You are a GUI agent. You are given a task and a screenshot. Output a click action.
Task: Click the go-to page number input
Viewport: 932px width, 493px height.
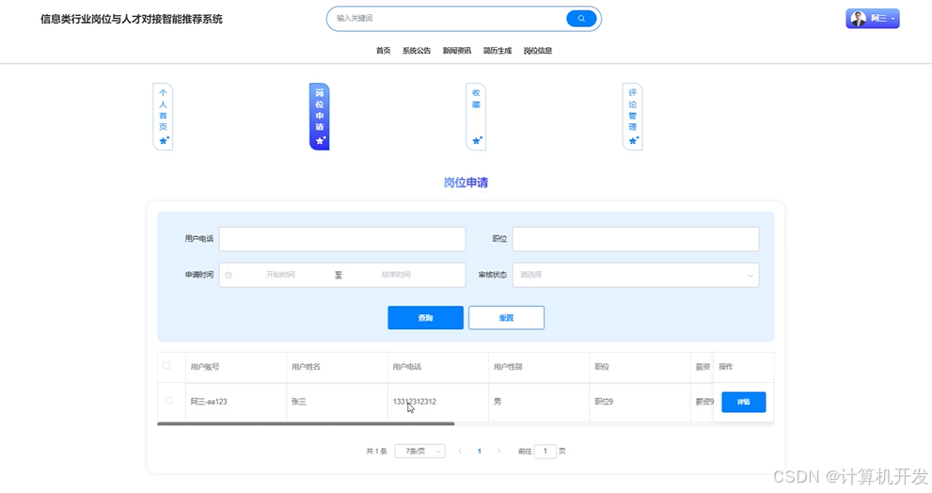tap(545, 452)
